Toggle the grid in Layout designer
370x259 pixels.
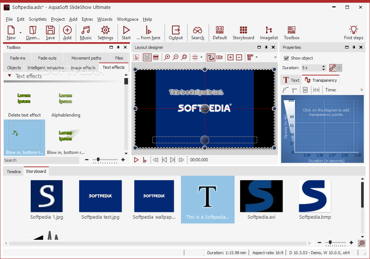(195, 57)
